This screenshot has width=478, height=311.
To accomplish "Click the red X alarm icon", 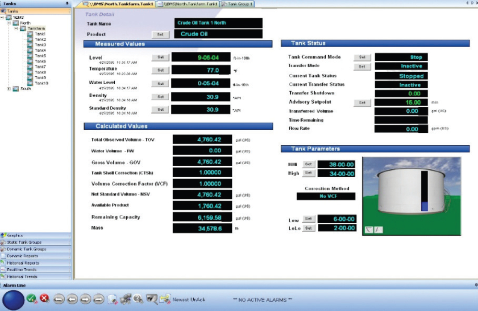I will [x=45, y=299].
